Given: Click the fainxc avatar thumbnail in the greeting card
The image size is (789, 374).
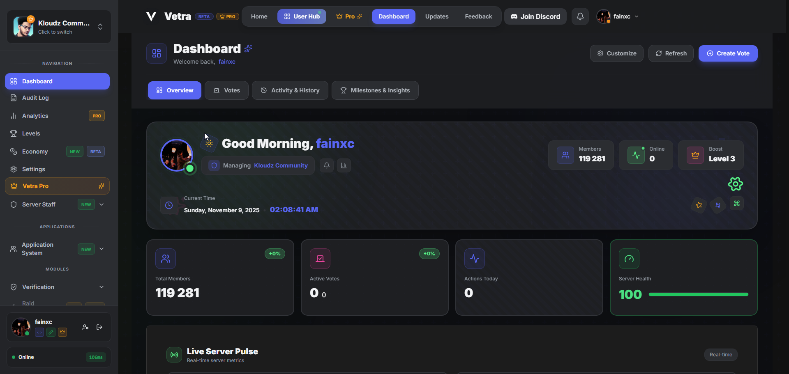Looking at the screenshot, I should click(x=176, y=155).
